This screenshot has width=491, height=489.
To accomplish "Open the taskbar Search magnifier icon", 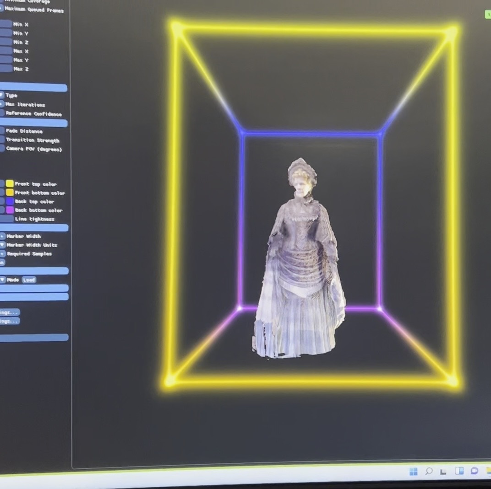I will (429, 471).
